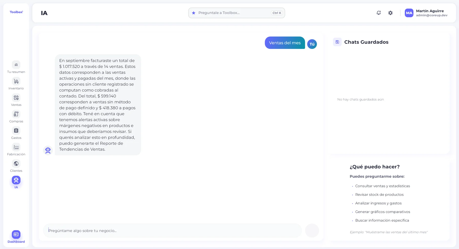The height and width of the screenshot is (249, 459).
Task: Click Generar gráficos comparativos item
Action: [383, 212]
